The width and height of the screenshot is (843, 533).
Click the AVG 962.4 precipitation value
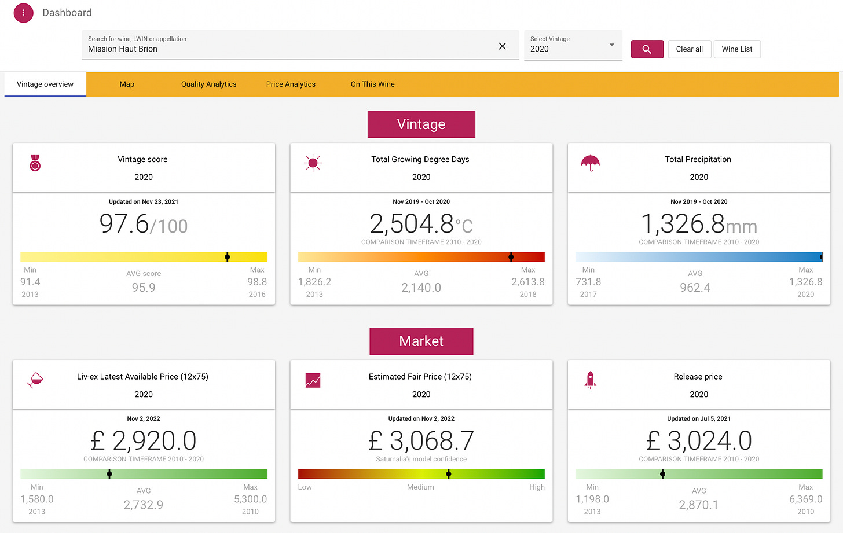pyautogui.click(x=695, y=288)
